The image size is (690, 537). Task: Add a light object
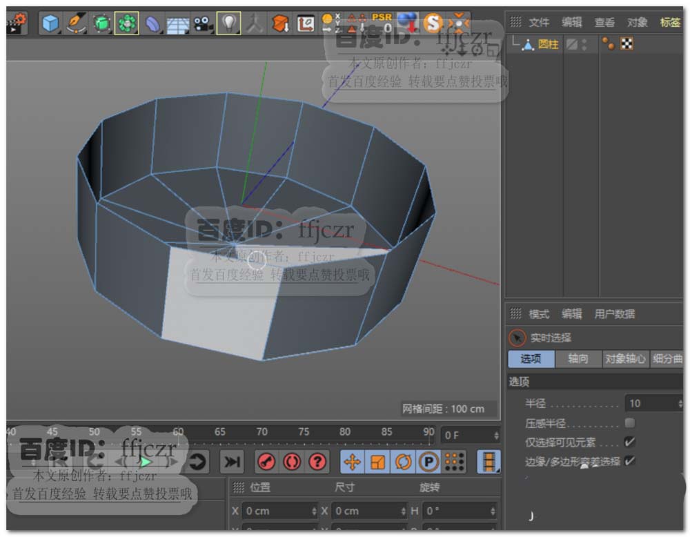click(228, 23)
